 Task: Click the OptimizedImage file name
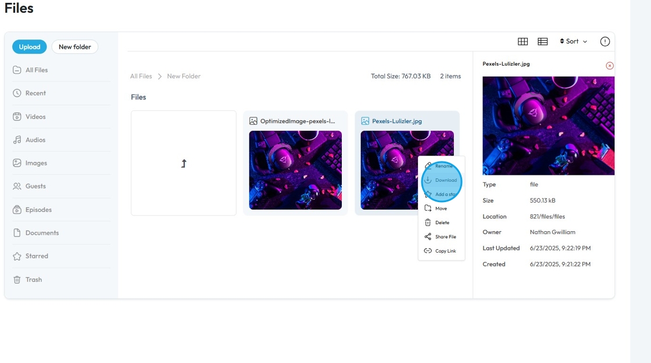pos(298,121)
